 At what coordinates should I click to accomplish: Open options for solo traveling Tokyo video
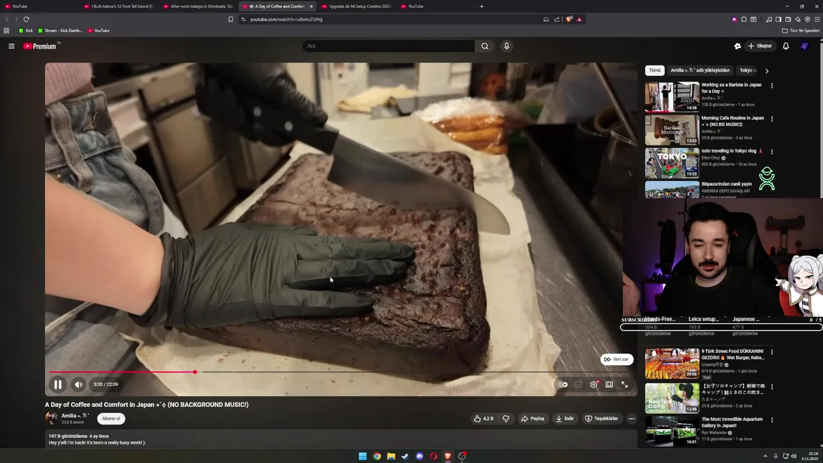coord(772,152)
